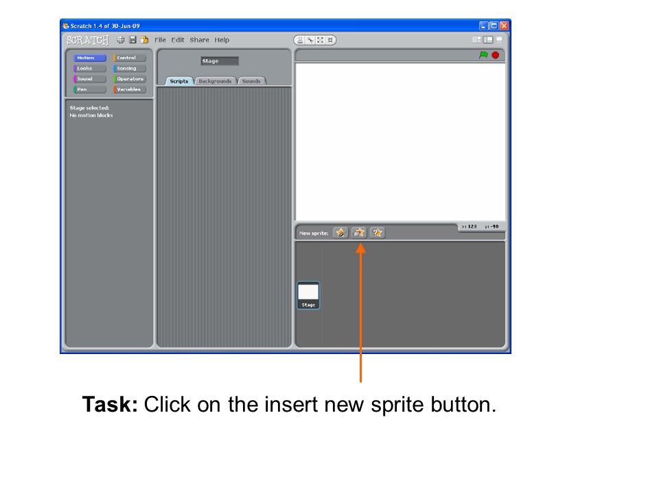Image resolution: width=659 pixels, height=494 pixels.
Task: Click the language globe icon
Action: 121,40
